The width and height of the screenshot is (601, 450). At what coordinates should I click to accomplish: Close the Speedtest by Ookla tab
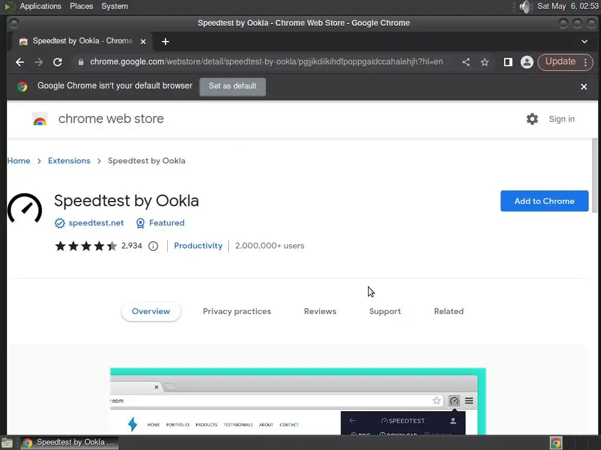coord(143,42)
